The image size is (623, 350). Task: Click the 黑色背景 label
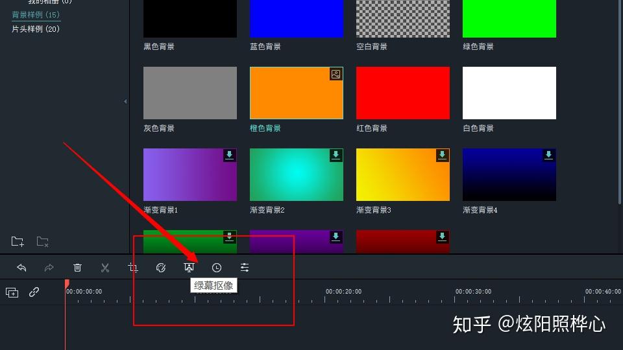pos(159,47)
